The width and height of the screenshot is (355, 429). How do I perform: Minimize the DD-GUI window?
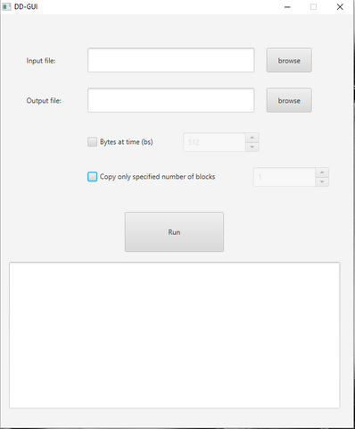(287, 7)
